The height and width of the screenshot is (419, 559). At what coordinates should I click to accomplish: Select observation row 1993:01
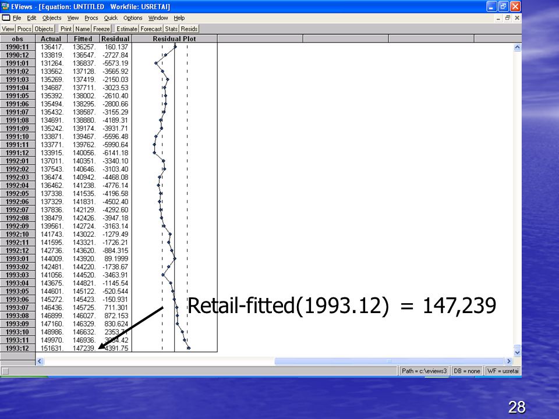17,258
